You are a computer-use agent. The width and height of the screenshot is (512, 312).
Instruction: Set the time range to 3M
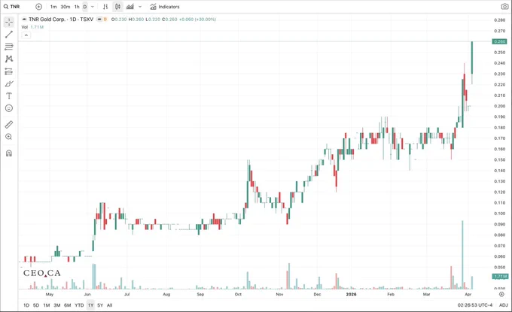tap(56, 305)
